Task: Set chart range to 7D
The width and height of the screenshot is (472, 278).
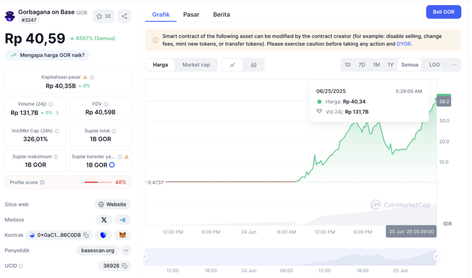Action: click(x=361, y=65)
